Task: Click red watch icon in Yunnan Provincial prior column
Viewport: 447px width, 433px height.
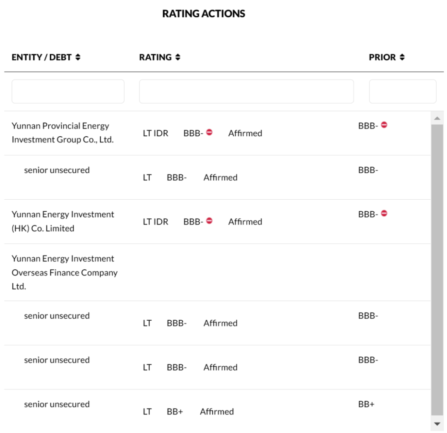Action: pos(384,125)
